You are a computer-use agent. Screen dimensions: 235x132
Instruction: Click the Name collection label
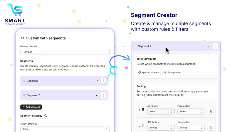click(29, 46)
